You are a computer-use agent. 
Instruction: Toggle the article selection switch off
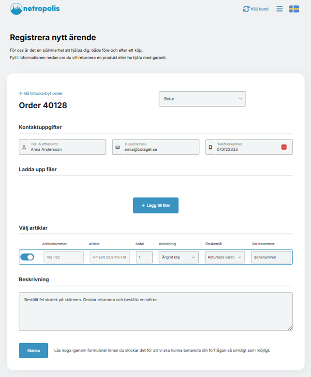tap(27, 257)
